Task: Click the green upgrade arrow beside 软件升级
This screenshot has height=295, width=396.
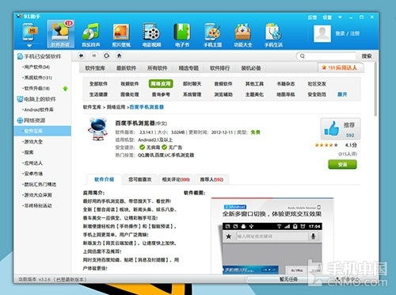Action: point(66,88)
